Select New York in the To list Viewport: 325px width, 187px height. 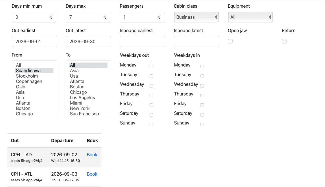80,108
